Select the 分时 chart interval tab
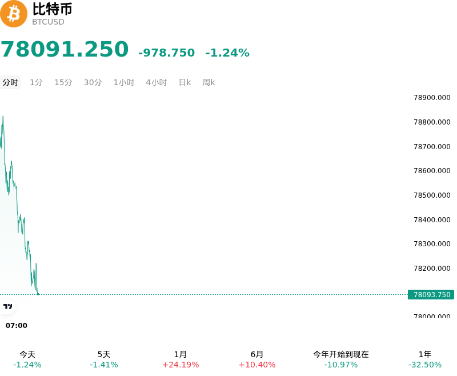The image size is (457, 376). [x=10, y=82]
